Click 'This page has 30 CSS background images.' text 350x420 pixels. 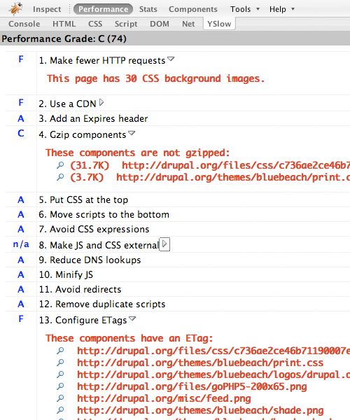coord(155,78)
